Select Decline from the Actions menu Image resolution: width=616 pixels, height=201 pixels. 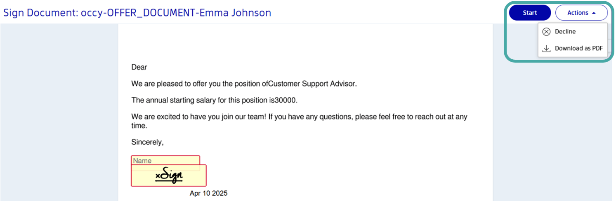click(x=565, y=32)
